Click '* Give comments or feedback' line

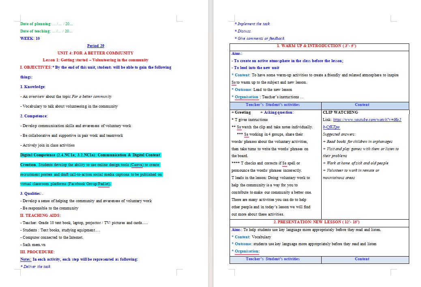(x=260, y=39)
